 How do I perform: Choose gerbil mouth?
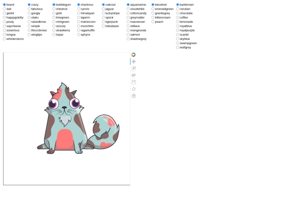(x=4, y=13)
